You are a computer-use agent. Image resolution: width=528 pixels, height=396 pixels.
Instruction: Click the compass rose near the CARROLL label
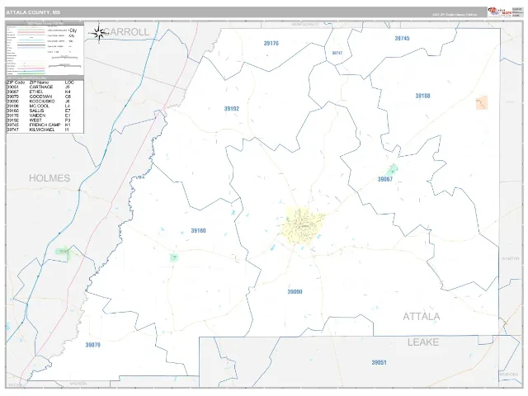click(99, 33)
